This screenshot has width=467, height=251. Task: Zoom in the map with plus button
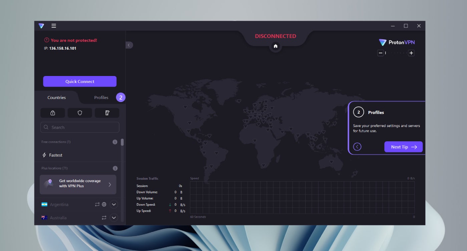coord(411,53)
